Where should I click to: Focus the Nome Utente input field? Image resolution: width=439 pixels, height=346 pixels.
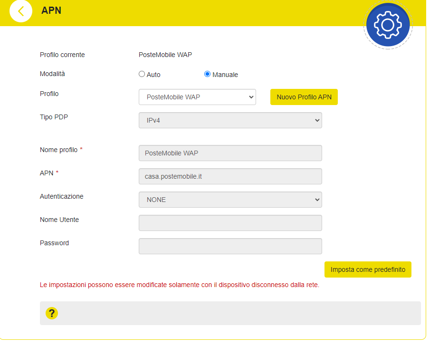tap(230, 223)
